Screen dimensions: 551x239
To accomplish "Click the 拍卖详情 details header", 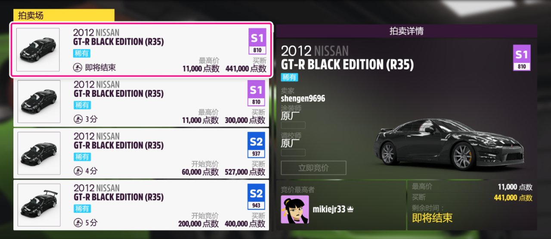I will 406,31.
